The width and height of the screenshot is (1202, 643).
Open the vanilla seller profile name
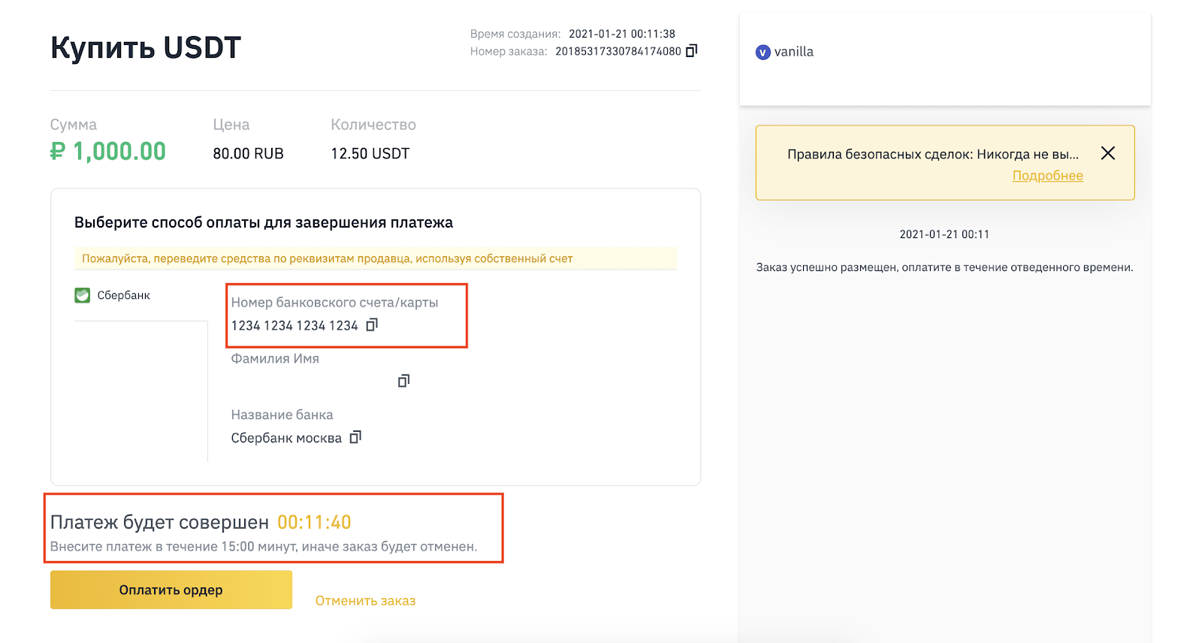click(x=794, y=52)
